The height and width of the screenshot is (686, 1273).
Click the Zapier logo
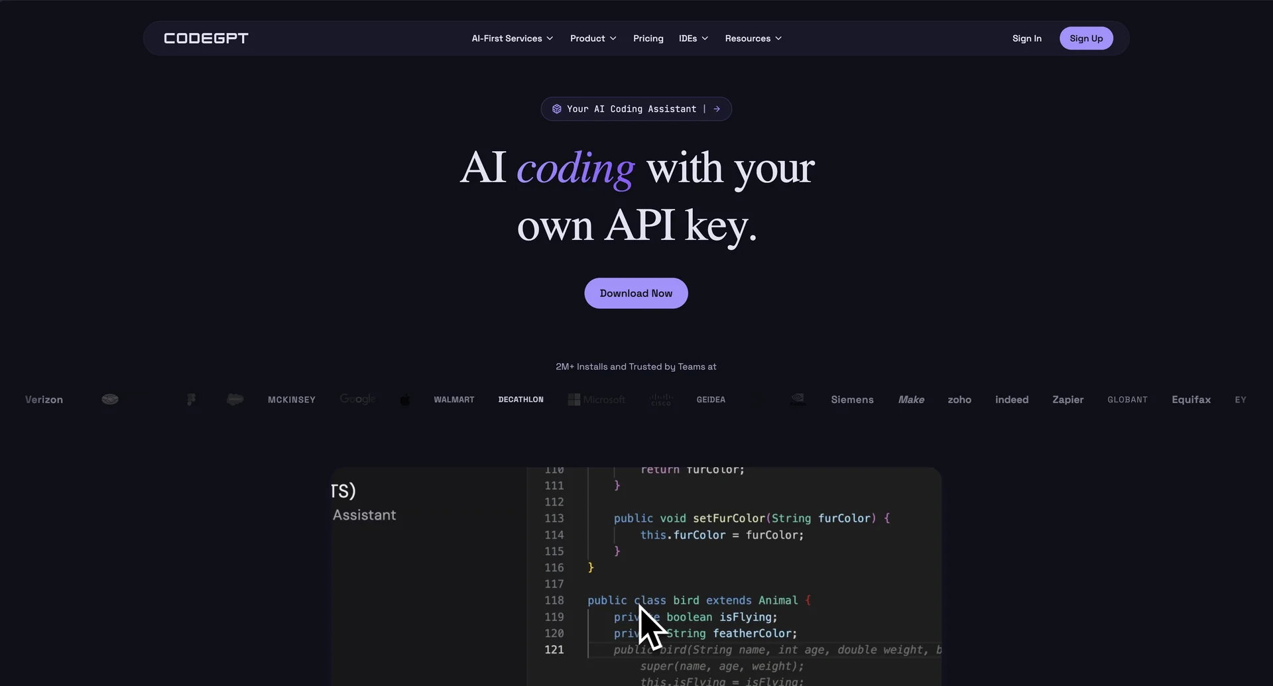(x=1067, y=400)
